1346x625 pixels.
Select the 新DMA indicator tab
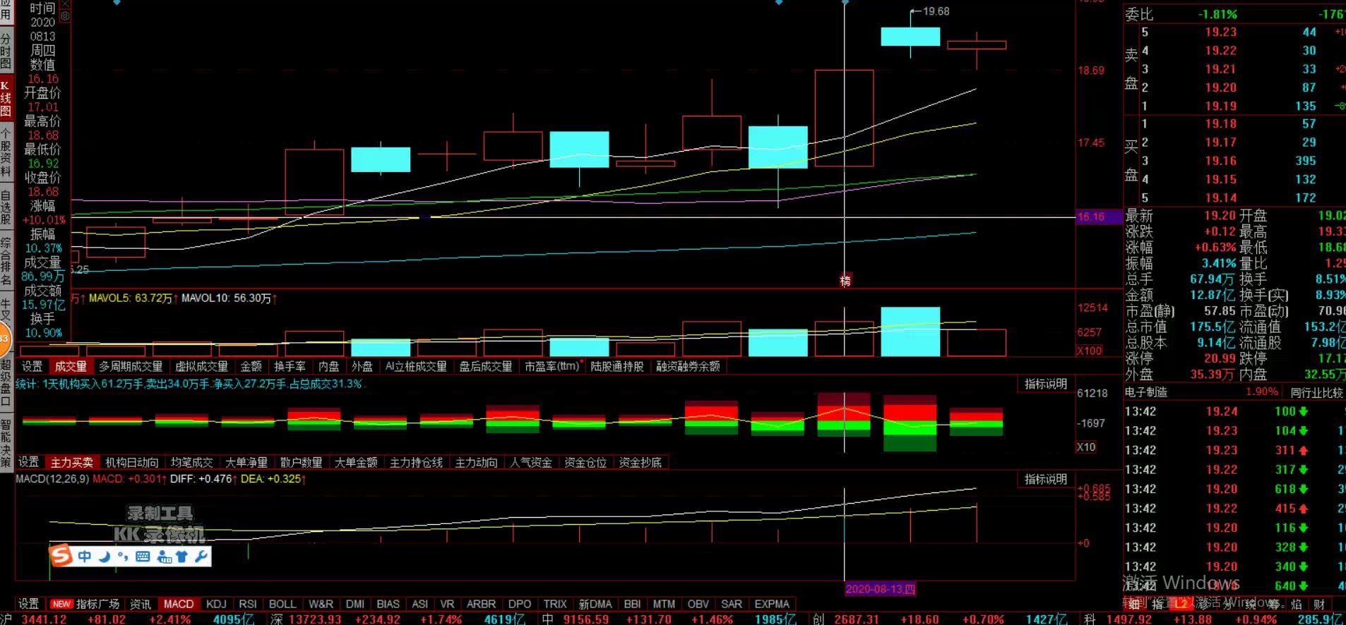click(x=595, y=604)
